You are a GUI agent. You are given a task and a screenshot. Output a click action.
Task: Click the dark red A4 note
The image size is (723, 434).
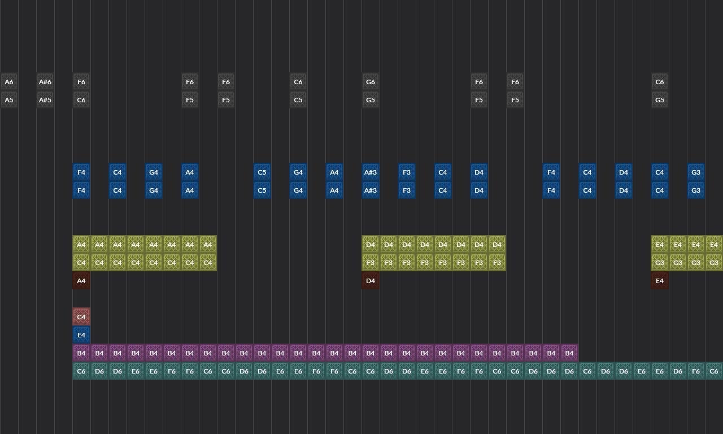click(x=81, y=280)
